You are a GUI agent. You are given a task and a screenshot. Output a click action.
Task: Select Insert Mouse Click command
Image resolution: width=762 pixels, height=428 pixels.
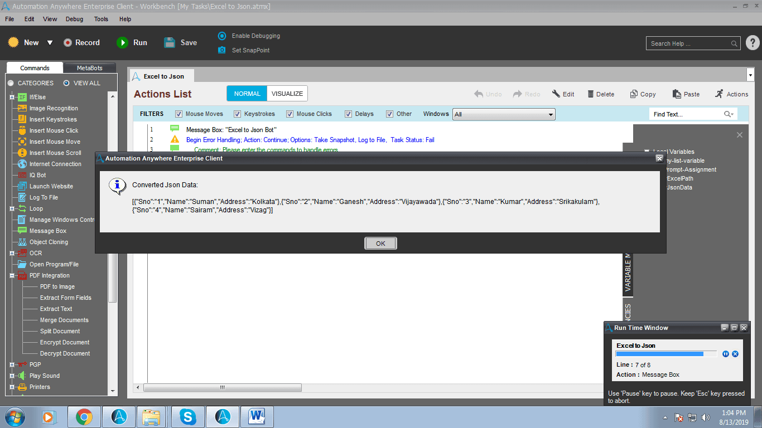54,130
